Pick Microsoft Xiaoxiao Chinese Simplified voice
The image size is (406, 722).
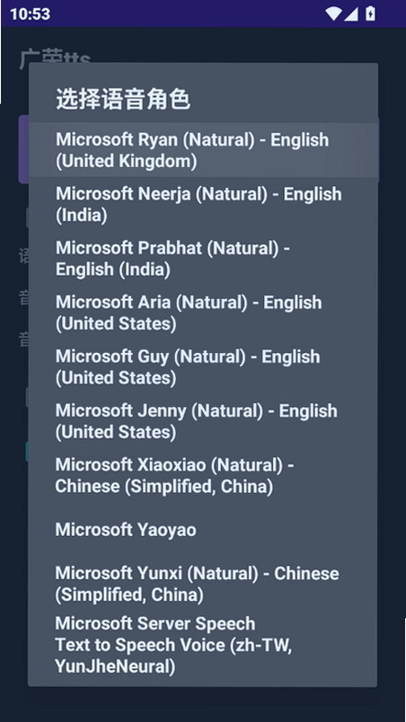point(203,475)
